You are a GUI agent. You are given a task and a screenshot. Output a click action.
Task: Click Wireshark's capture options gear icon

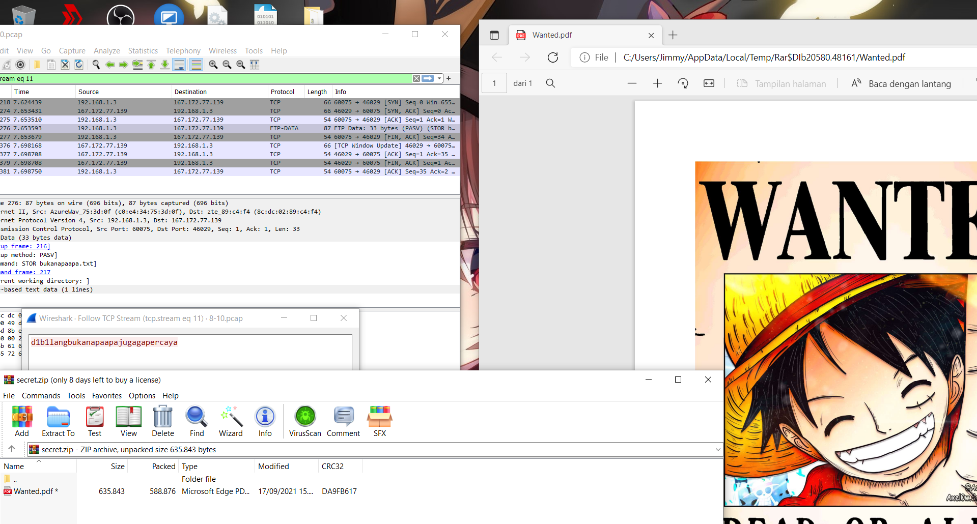20,65
